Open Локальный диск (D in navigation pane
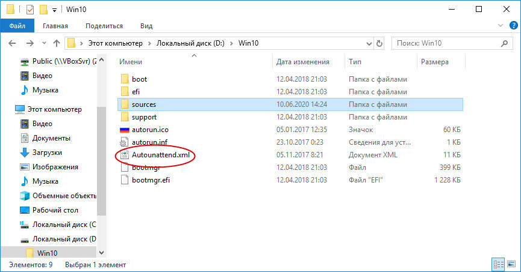This screenshot has width=521, height=272. (x=58, y=239)
